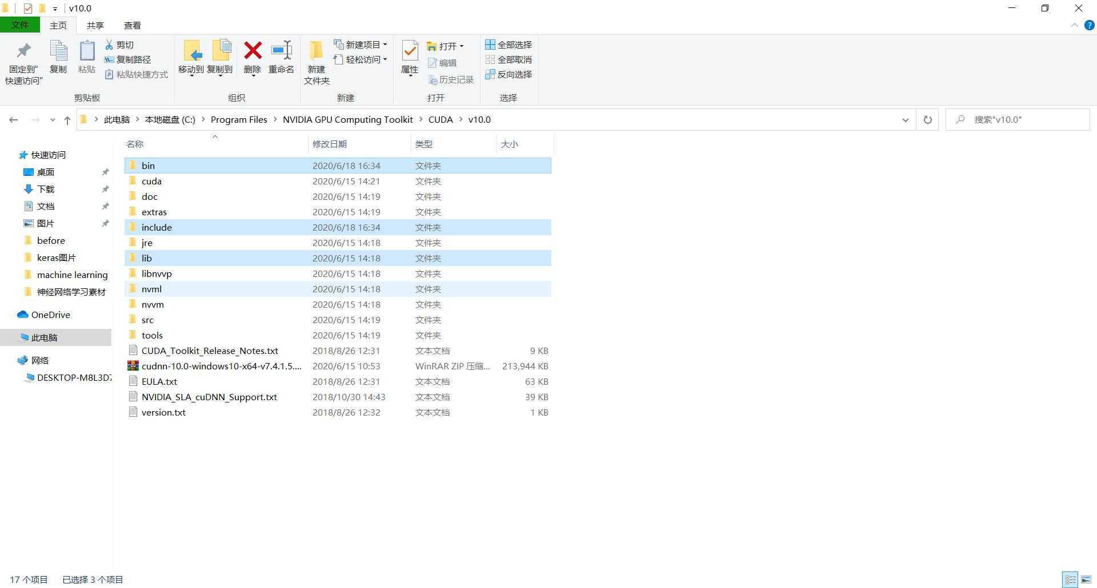The height and width of the screenshot is (588, 1097).
Task: Click the Up one level arrow
Action: coord(67,120)
